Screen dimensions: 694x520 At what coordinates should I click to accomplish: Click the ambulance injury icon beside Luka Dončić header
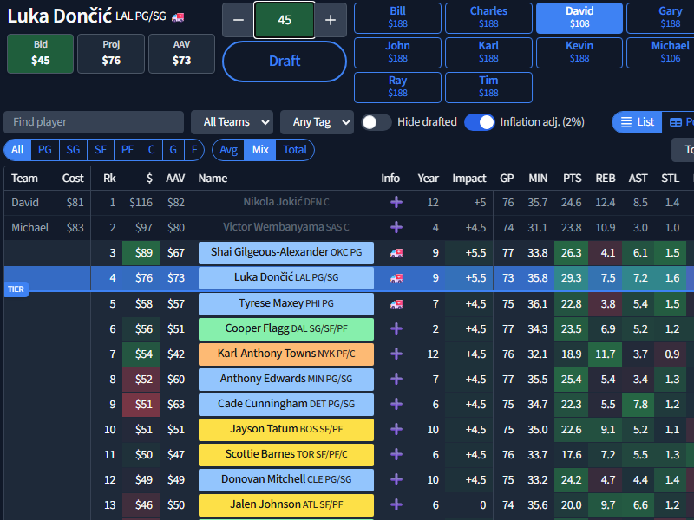pos(178,17)
